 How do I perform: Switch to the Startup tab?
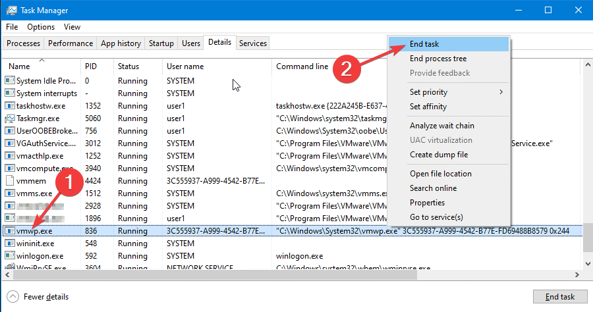point(161,43)
